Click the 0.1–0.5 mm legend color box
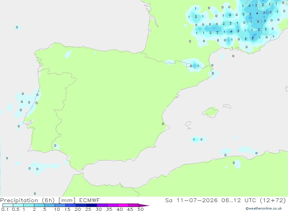The image size is (288, 211). pos(8,205)
